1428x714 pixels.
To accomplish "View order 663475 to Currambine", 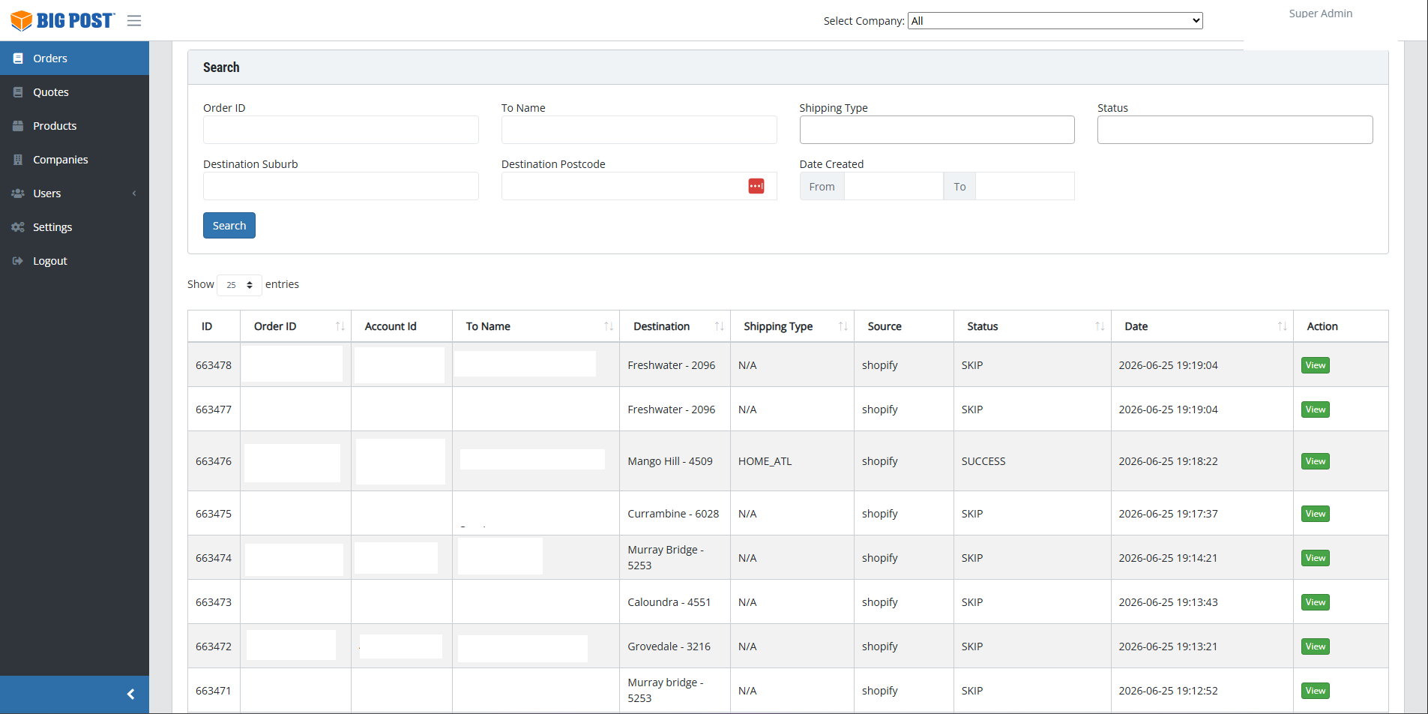I will pyautogui.click(x=1315, y=514).
